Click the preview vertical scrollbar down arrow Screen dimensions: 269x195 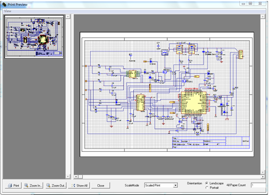pyautogui.click(x=263, y=172)
